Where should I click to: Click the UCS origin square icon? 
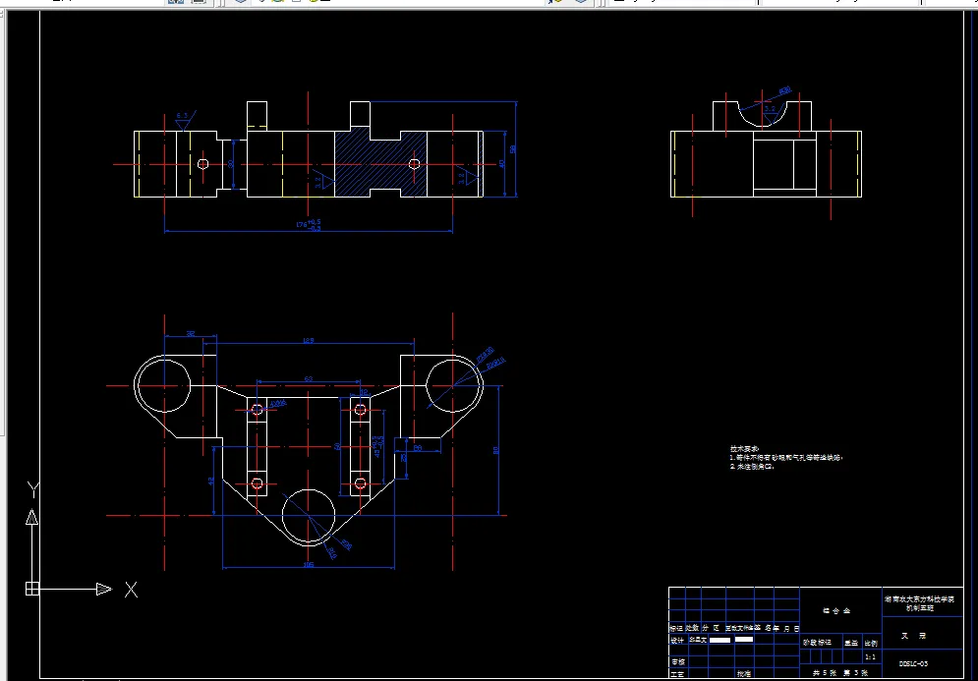(x=32, y=589)
